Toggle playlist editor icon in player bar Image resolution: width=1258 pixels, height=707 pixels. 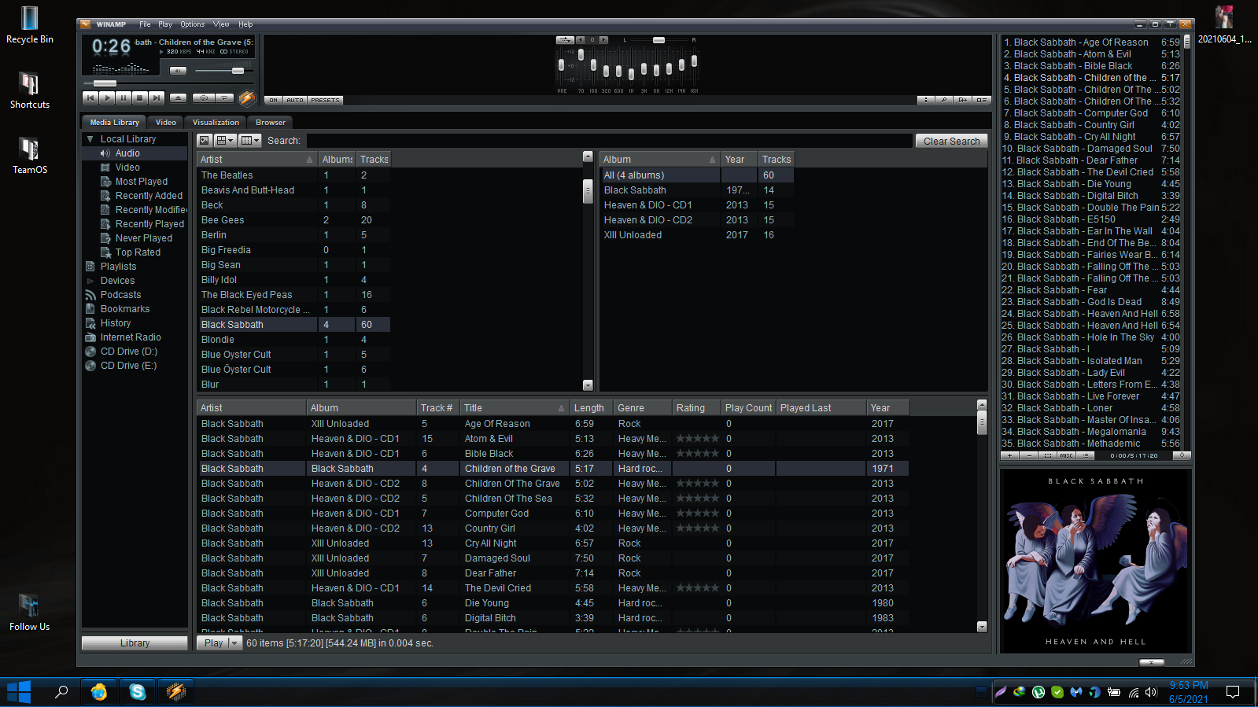[982, 100]
